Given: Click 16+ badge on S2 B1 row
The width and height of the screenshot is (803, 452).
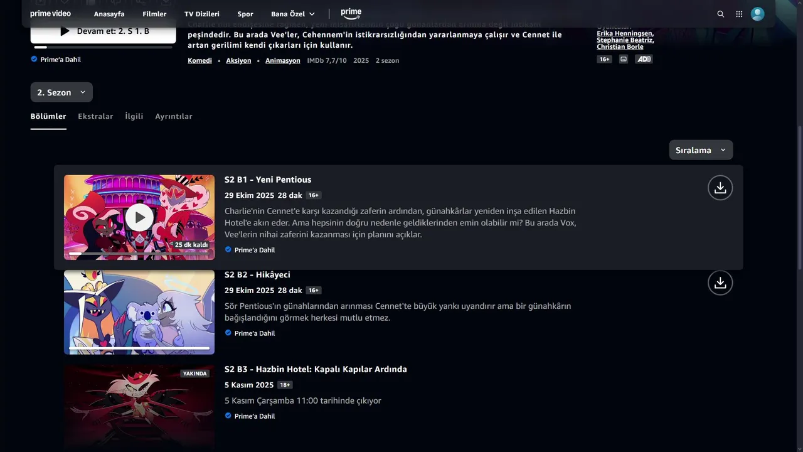Looking at the screenshot, I should click(314, 195).
